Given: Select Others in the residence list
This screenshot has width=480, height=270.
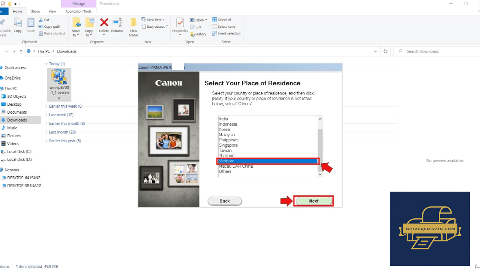Looking at the screenshot, I should tap(225, 171).
